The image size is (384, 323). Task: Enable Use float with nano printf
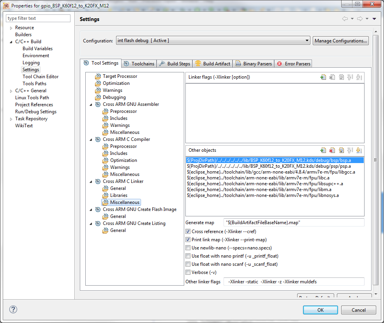coord(188,256)
